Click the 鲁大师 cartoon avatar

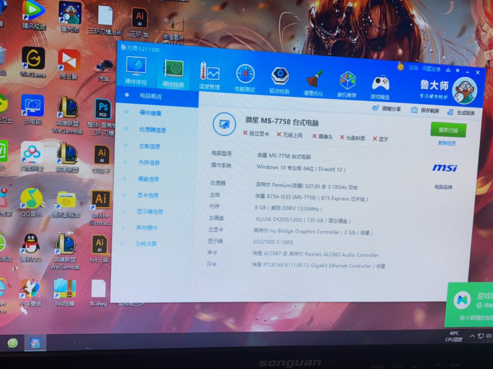465,91
